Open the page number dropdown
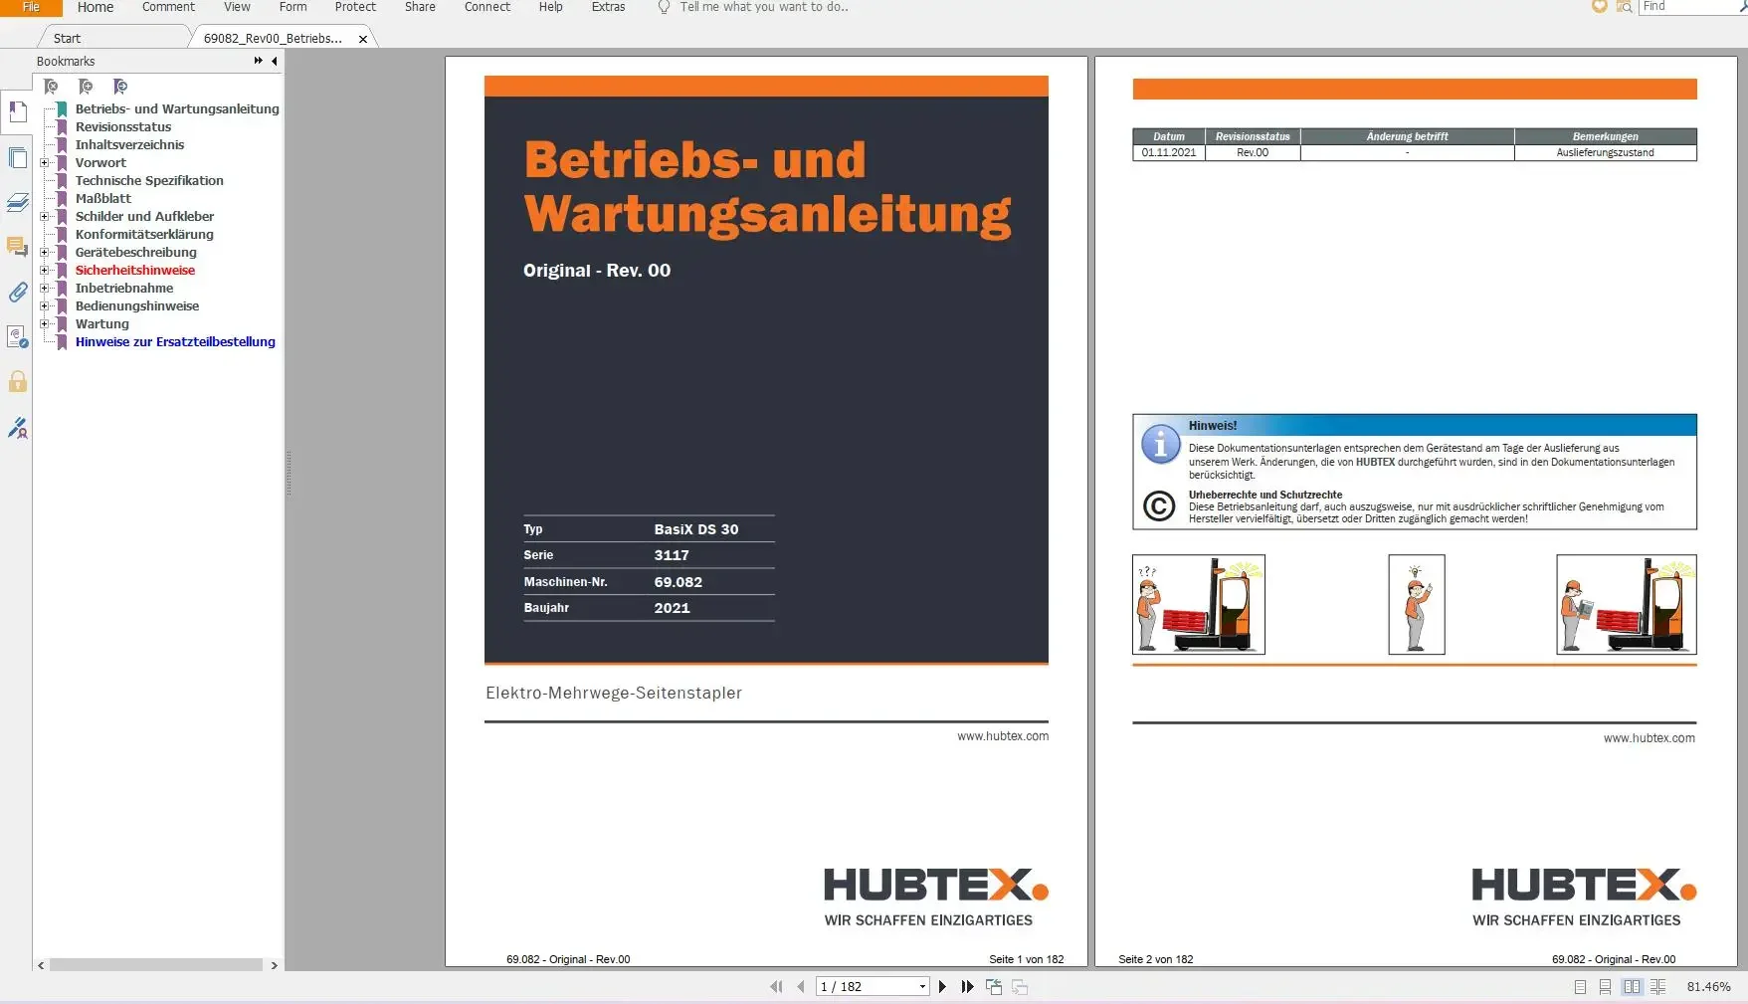 (x=922, y=986)
